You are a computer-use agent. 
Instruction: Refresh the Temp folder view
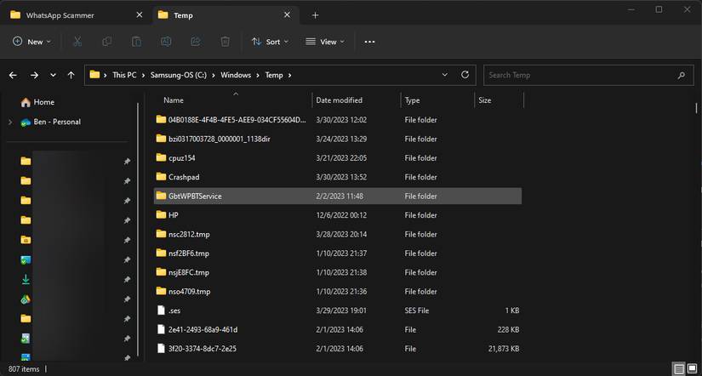[x=465, y=75]
